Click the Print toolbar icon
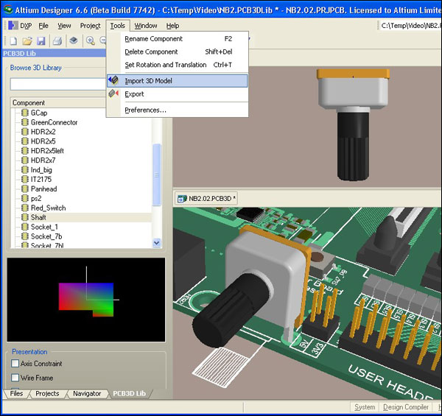 point(57,41)
